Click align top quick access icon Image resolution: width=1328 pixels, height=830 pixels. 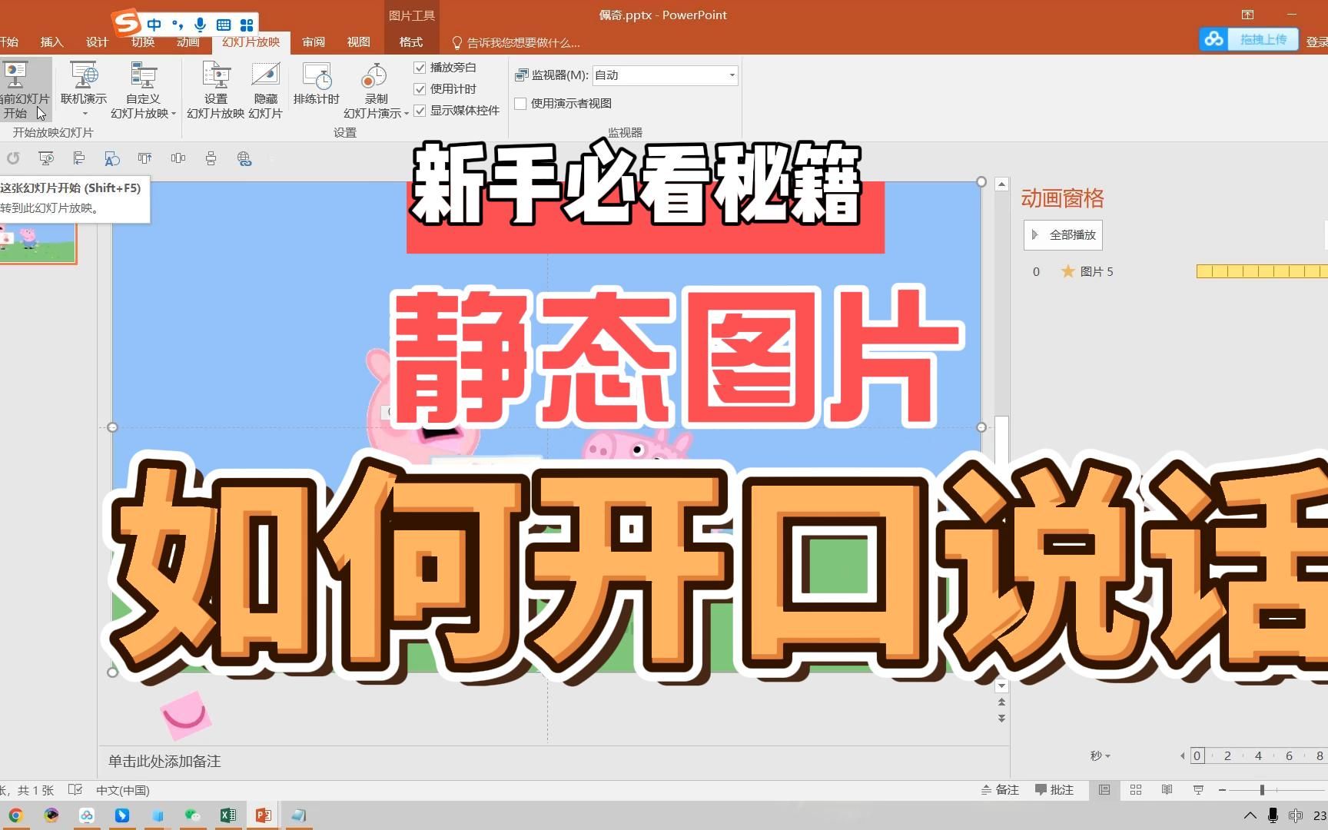[x=144, y=158]
